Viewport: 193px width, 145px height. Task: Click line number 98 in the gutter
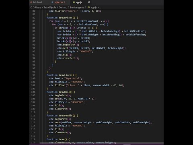[34, 72]
